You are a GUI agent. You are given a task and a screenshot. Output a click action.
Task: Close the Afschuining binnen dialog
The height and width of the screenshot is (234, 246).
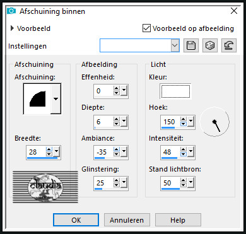click(234, 11)
